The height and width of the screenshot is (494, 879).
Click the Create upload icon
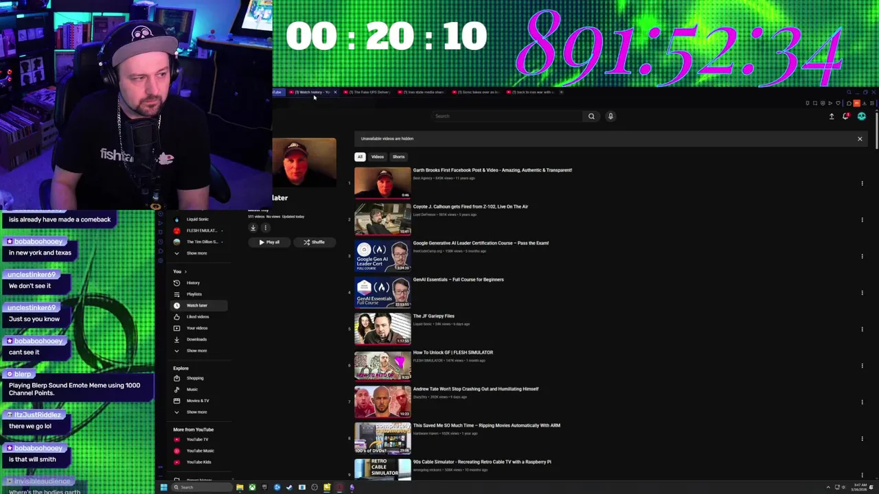[832, 117]
